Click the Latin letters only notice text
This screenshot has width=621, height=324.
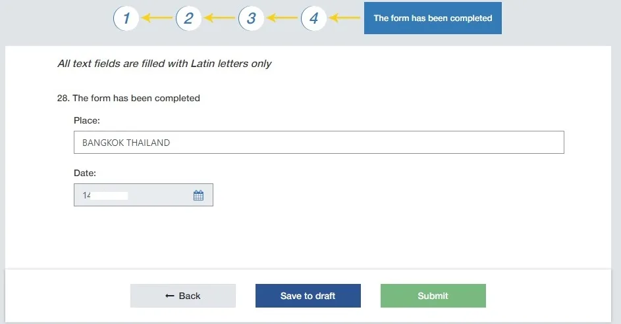(x=165, y=64)
